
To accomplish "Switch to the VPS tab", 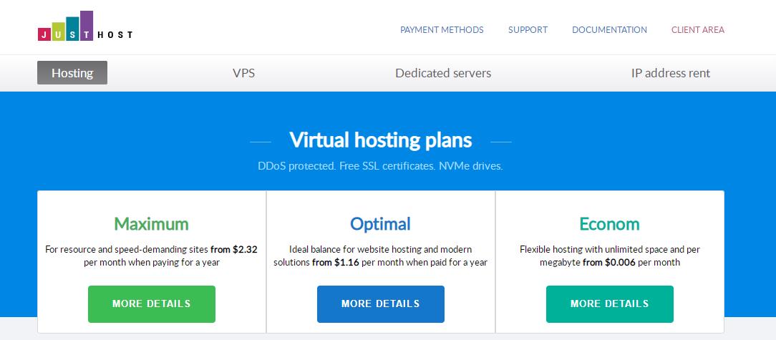I will click(243, 73).
